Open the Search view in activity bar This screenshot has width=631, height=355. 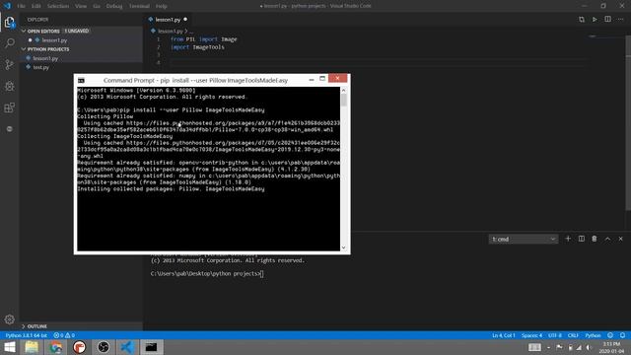[x=10, y=43]
